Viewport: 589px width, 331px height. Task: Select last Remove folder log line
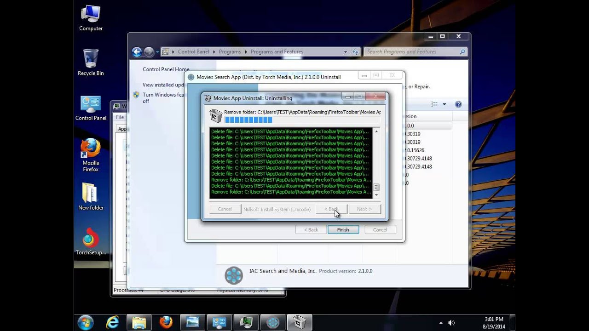coord(291,192)
